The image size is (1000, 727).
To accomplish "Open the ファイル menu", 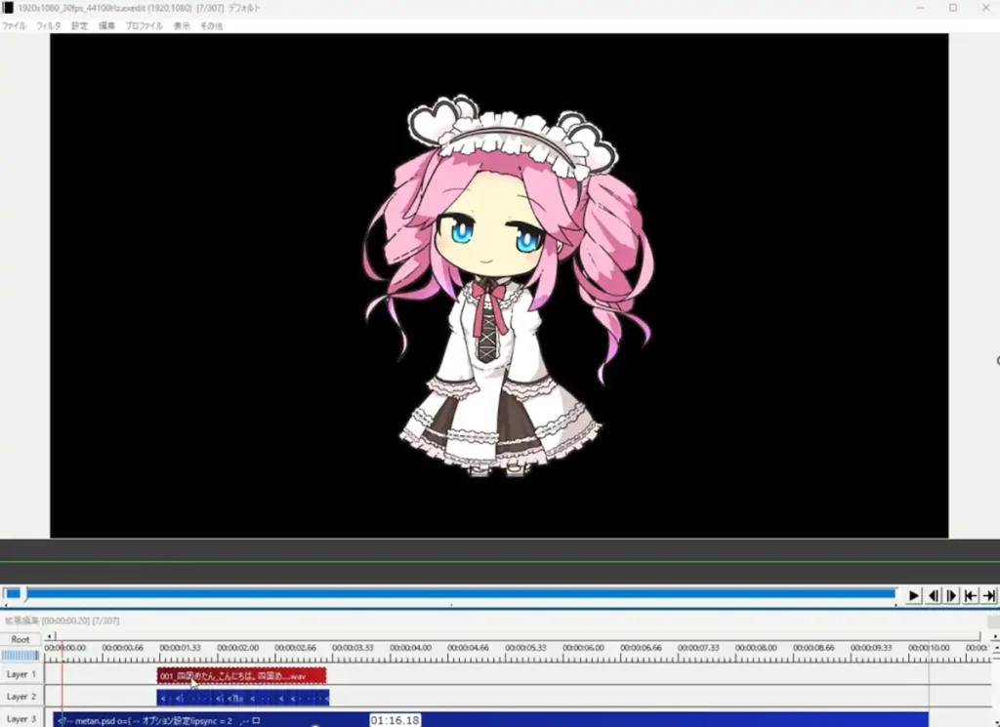I will (x=14, y=26).
